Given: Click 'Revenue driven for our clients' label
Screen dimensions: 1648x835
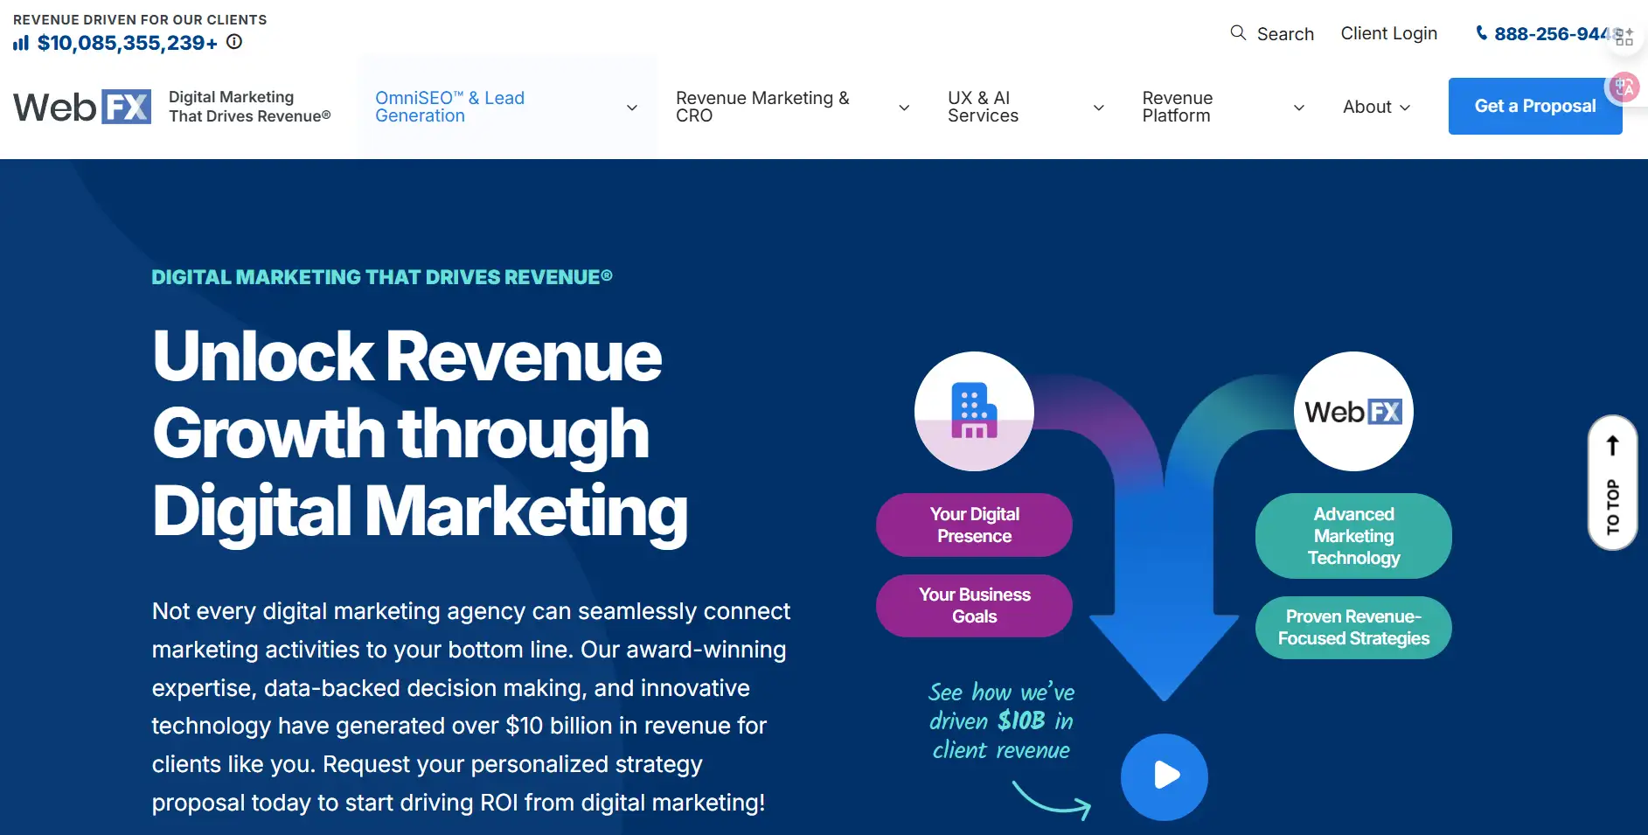Looking at the screenshot, I should (140, 19).
